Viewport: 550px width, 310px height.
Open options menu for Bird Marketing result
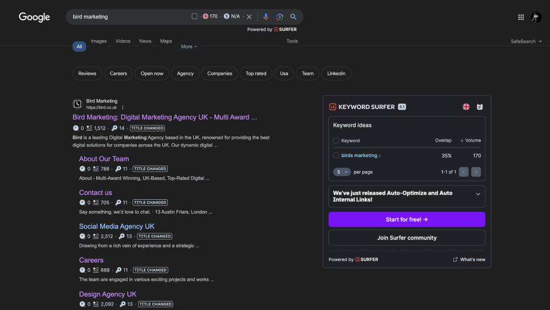coord(123,107)
